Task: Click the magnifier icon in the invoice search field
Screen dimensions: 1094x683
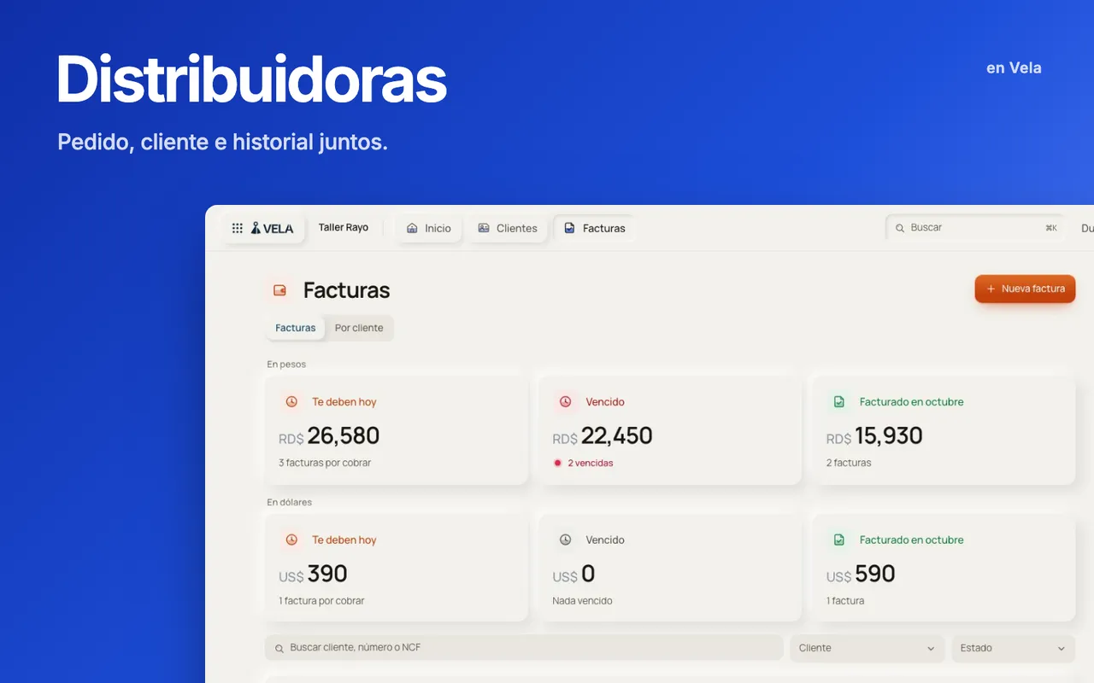Action: click(279, 649)
